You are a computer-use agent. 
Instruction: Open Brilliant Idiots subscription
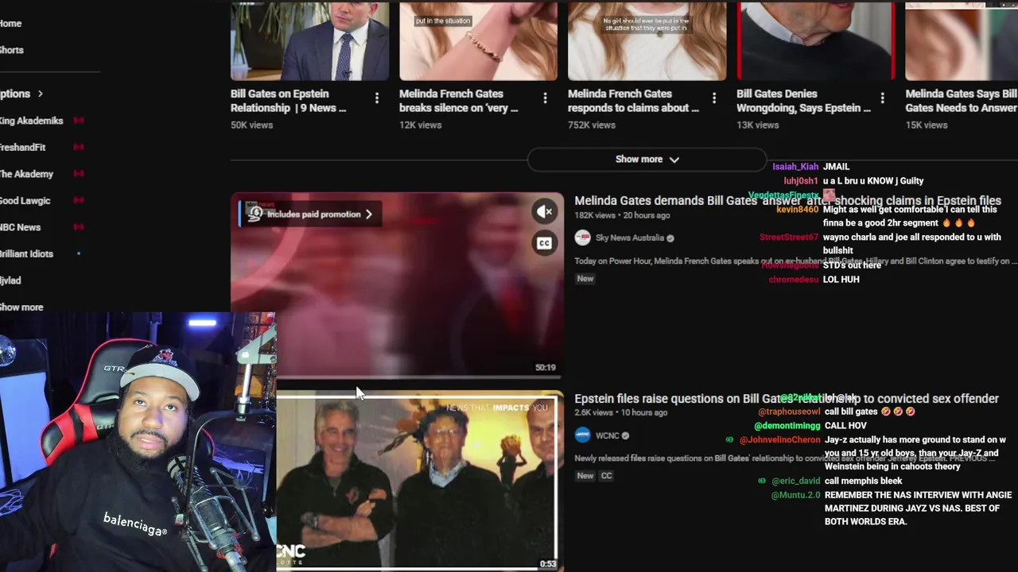point(26,253)
